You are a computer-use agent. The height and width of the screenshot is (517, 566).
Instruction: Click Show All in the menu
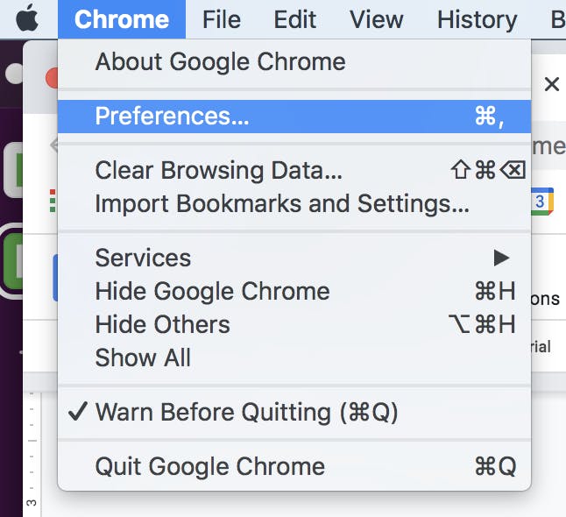coord(143,358)
